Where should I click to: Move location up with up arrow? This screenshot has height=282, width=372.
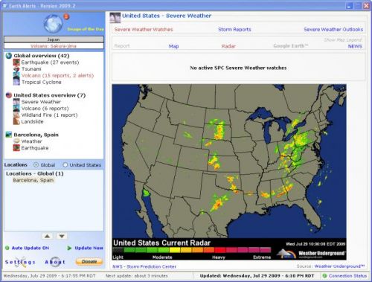(47, 236)
